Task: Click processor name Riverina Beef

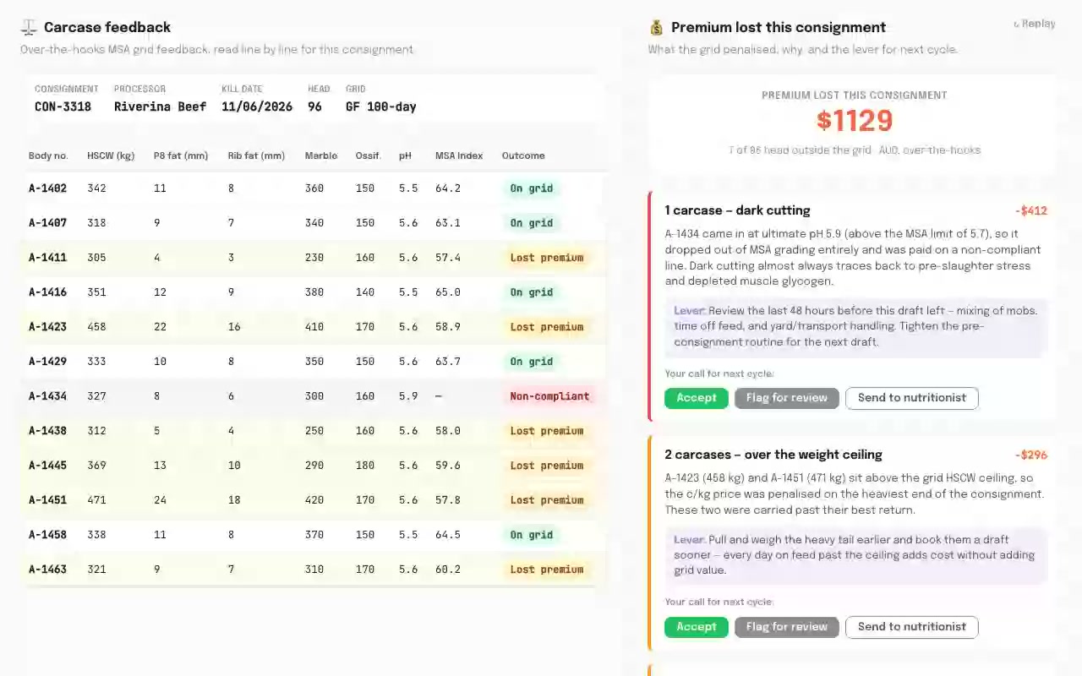Action: point(160,106)
